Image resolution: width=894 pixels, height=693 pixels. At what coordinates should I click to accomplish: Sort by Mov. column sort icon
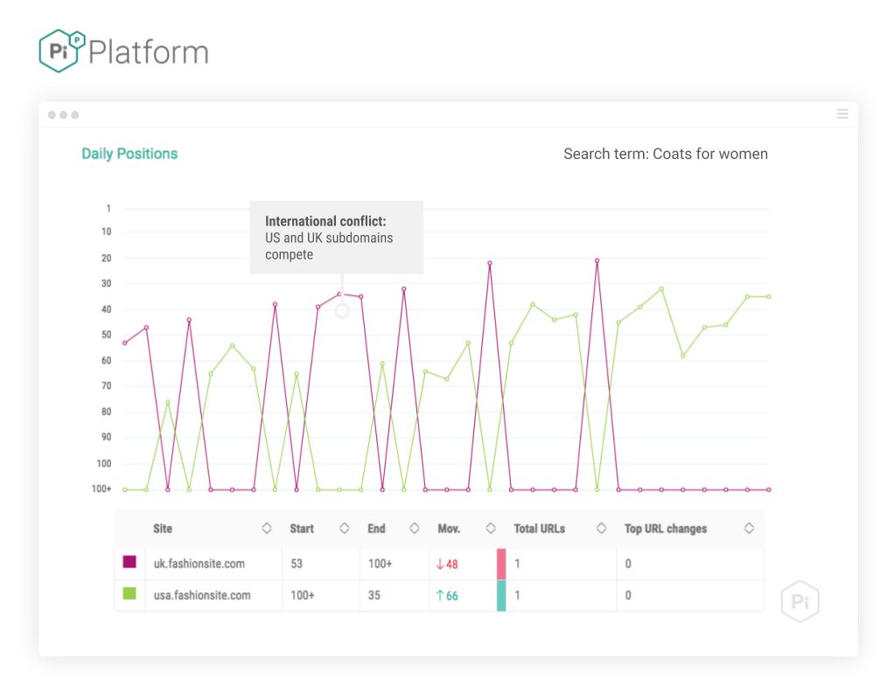tap(491, 529)
